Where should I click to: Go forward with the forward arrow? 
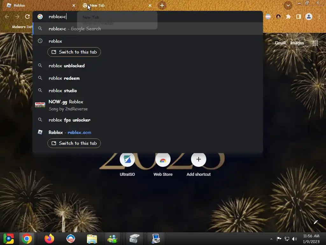17,17
